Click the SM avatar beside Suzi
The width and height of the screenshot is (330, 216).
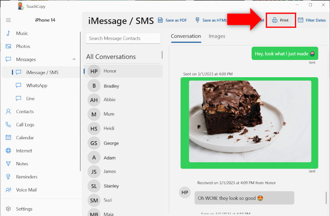pos(94,200)
